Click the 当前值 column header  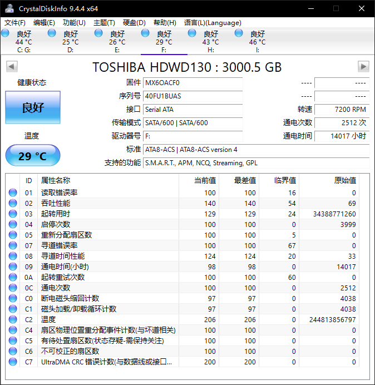click(199, 180)
